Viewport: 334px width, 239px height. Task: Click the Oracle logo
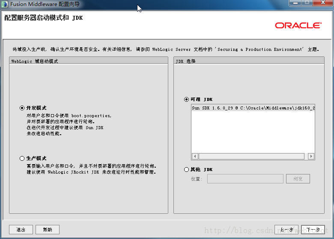(298, 26)
